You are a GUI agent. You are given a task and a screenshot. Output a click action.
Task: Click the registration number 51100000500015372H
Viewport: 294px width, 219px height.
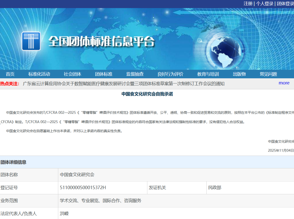click(x=83, y=188)
